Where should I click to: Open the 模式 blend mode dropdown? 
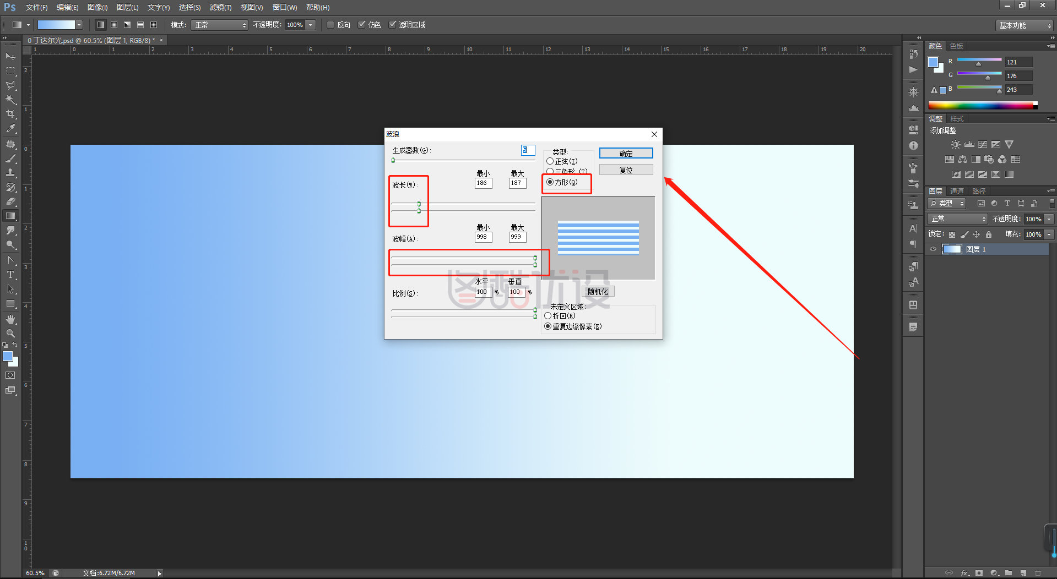click(x=219, y=25)
